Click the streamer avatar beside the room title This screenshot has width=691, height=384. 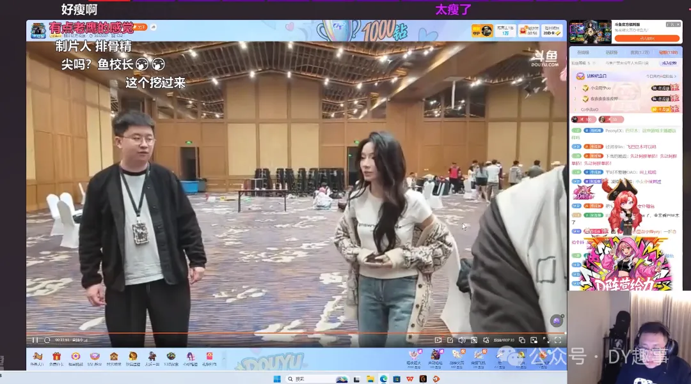click(38, 31)
